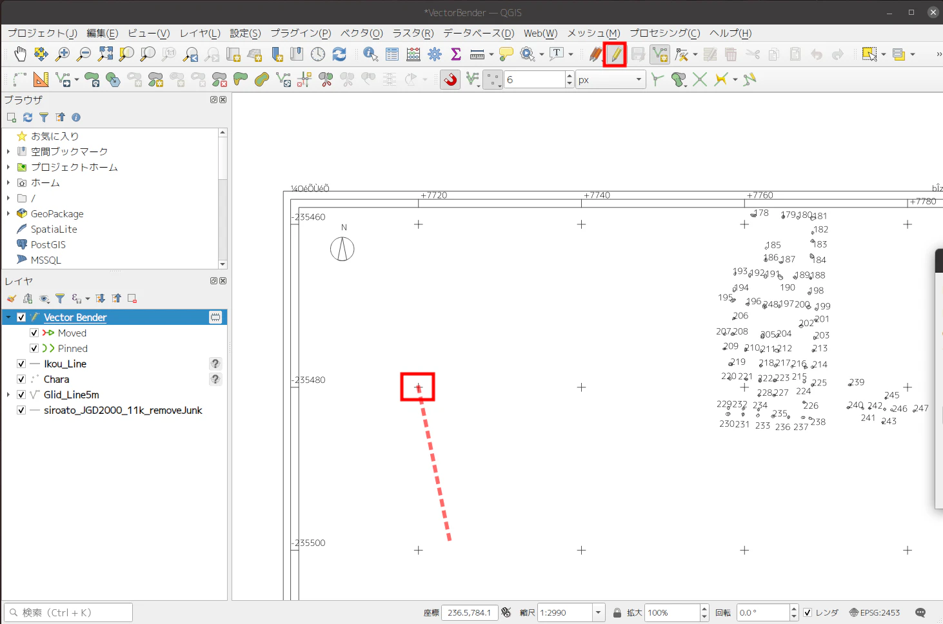Click Zoom Full extent icon
The width and height of the screenshot is (943, 624).
(105, 54)
